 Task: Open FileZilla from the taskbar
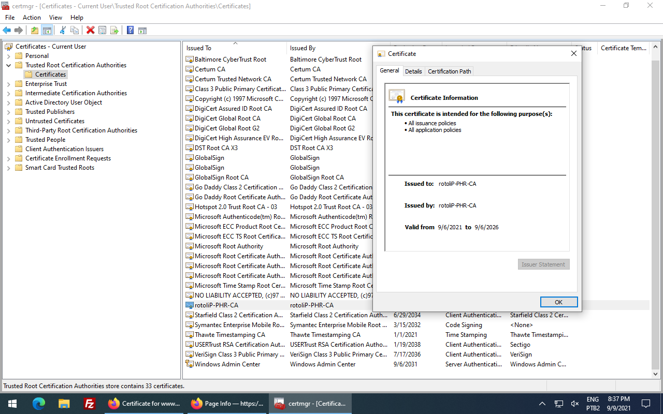tap(89, 404)
